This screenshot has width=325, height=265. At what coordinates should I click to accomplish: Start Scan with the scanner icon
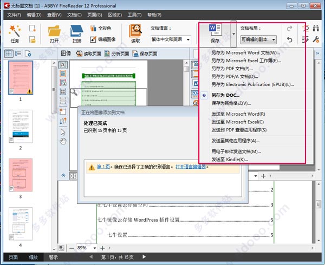click(x=77, y=31)
